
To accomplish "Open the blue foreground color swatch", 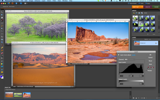I will click(x=1, y=77).
